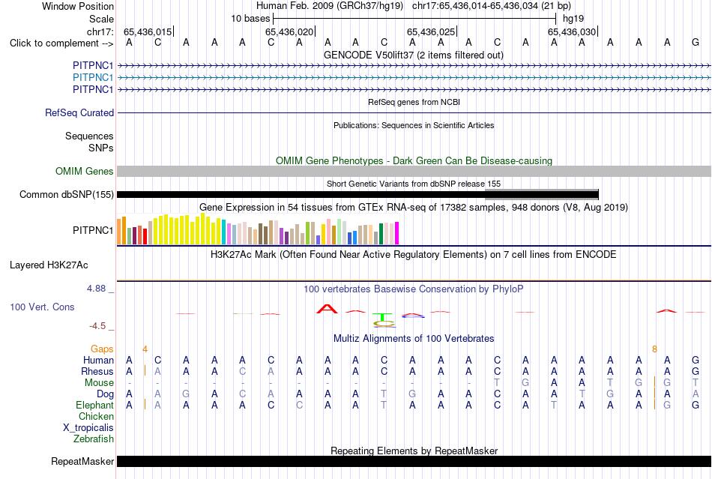Screen dimensions: 712x479
Task: Open the 100 Vert. Cons track label
Action: pyautogui.click(x=42, y=307)
